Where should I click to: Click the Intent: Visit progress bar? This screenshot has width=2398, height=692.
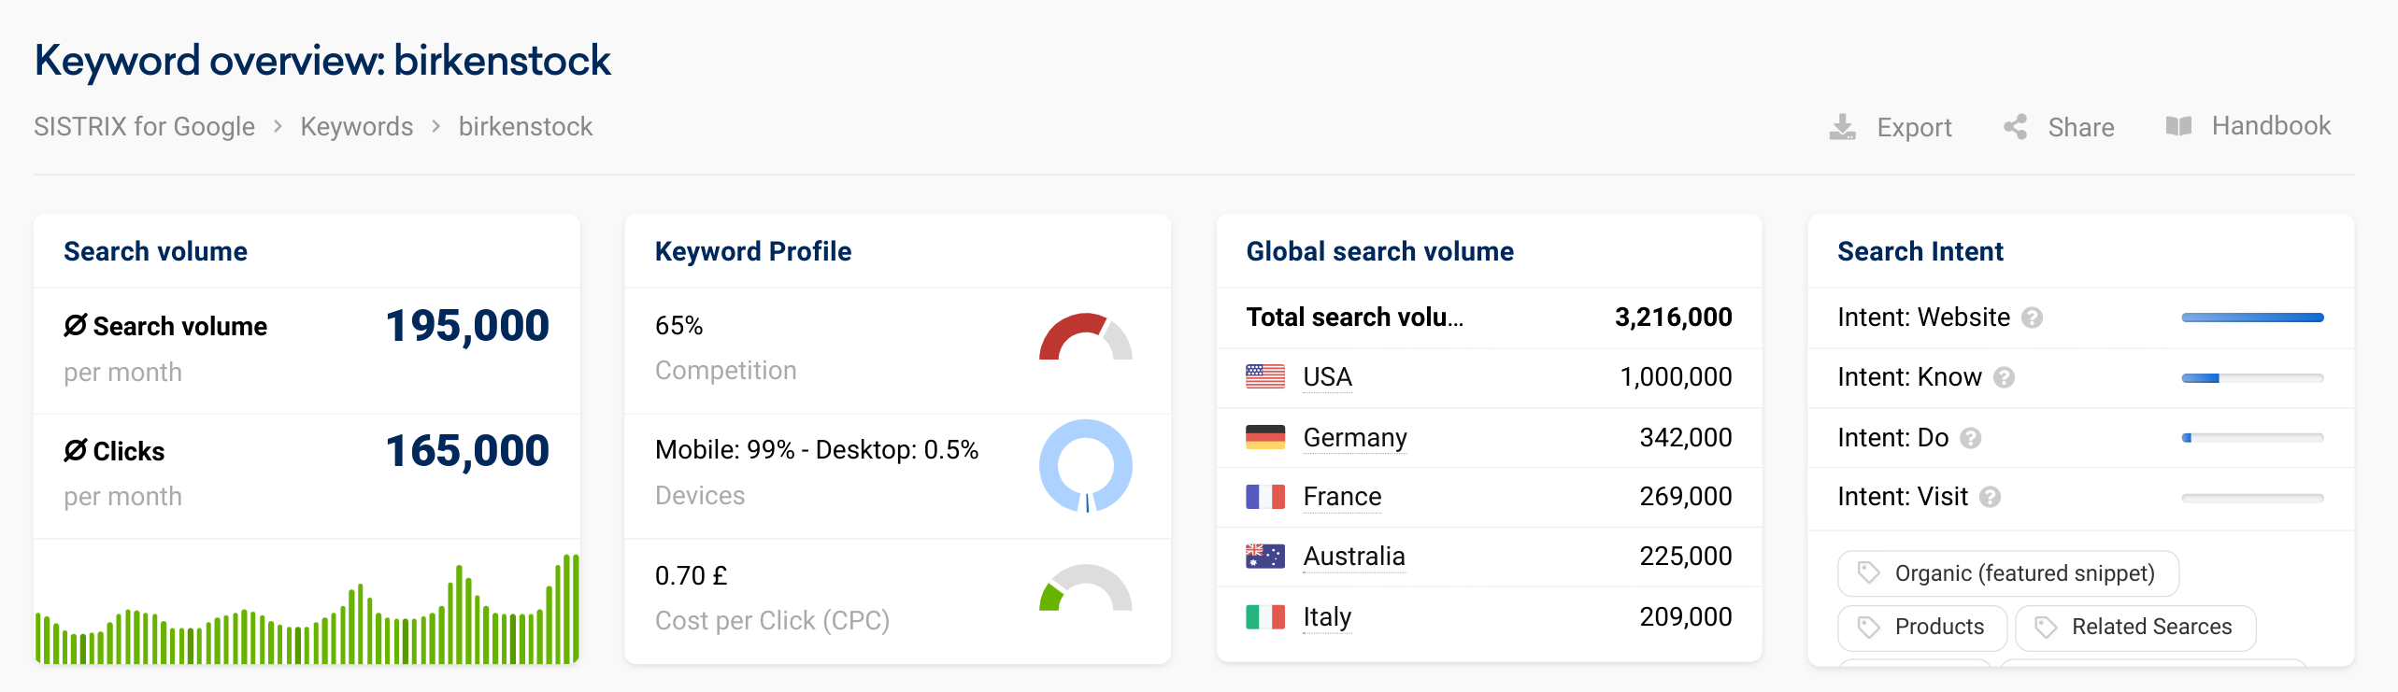[2252, 498]
